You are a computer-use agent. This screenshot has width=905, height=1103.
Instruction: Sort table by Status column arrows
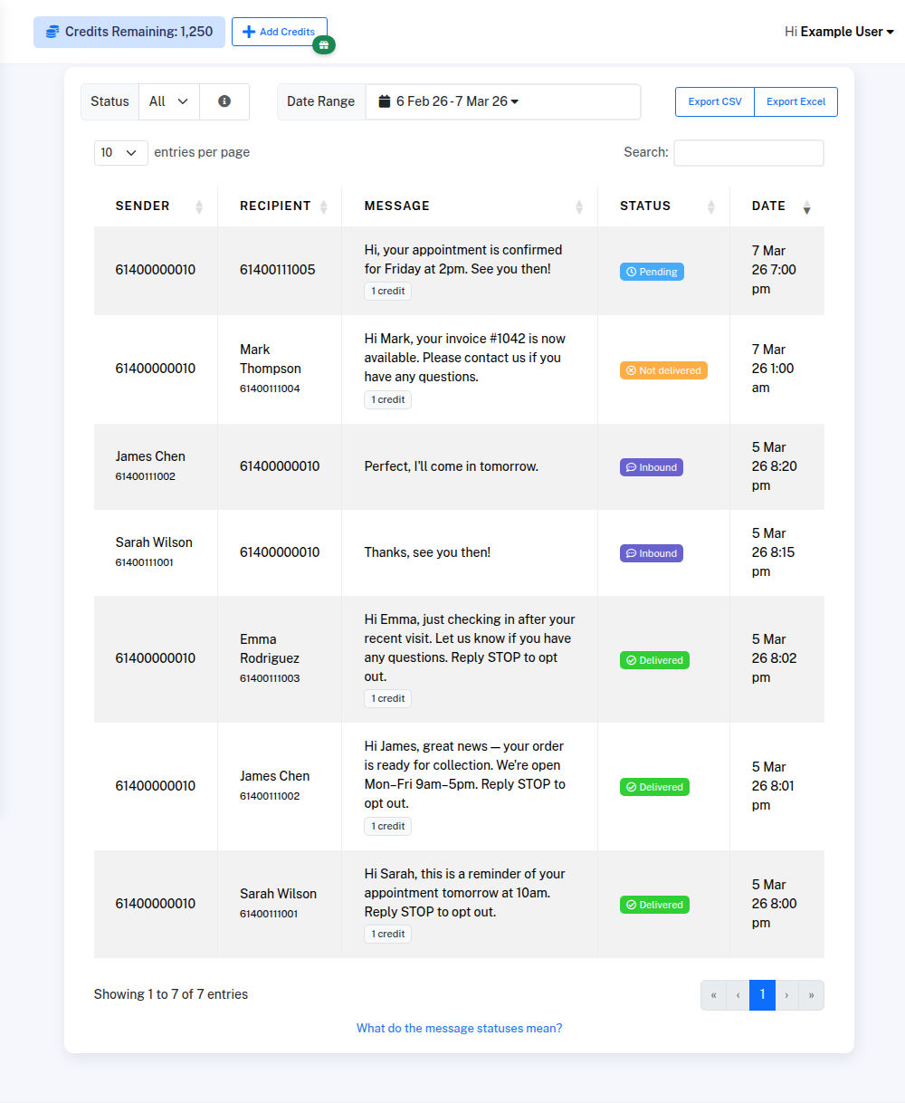tap(710, 206)
